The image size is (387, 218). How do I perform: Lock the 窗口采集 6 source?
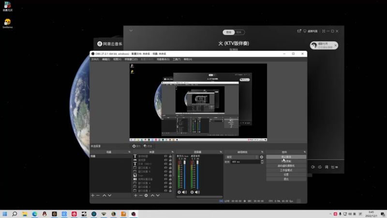(170, 168)
